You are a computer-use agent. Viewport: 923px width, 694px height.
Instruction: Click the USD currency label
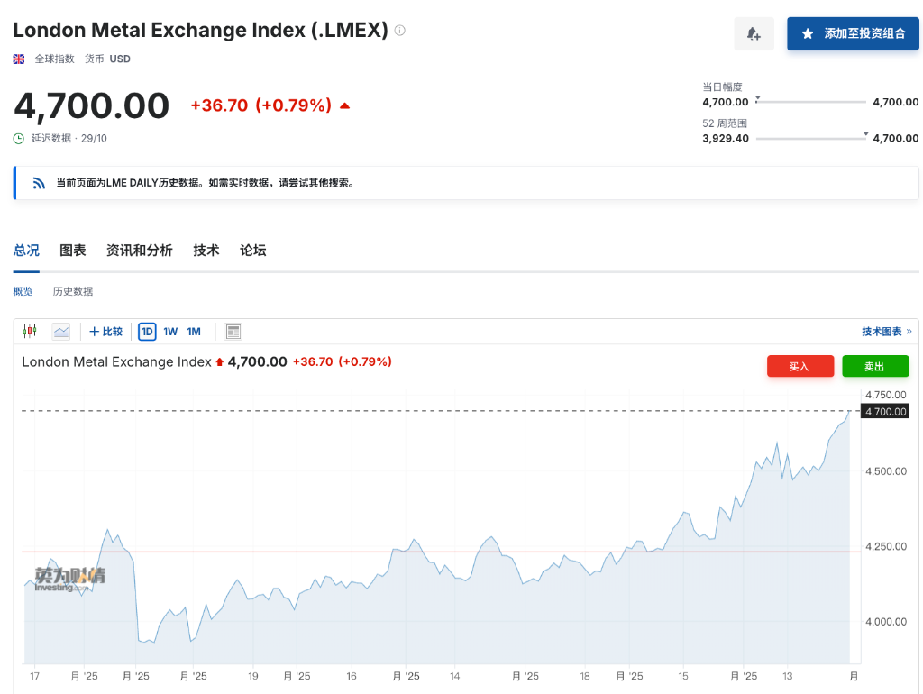click(120, 59)
